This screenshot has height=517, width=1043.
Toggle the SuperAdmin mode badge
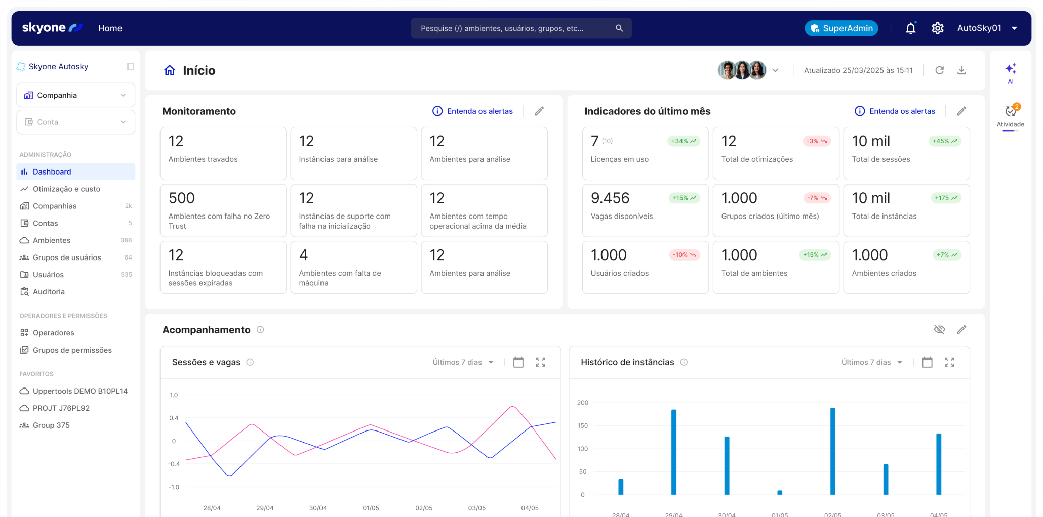point(841,28)
